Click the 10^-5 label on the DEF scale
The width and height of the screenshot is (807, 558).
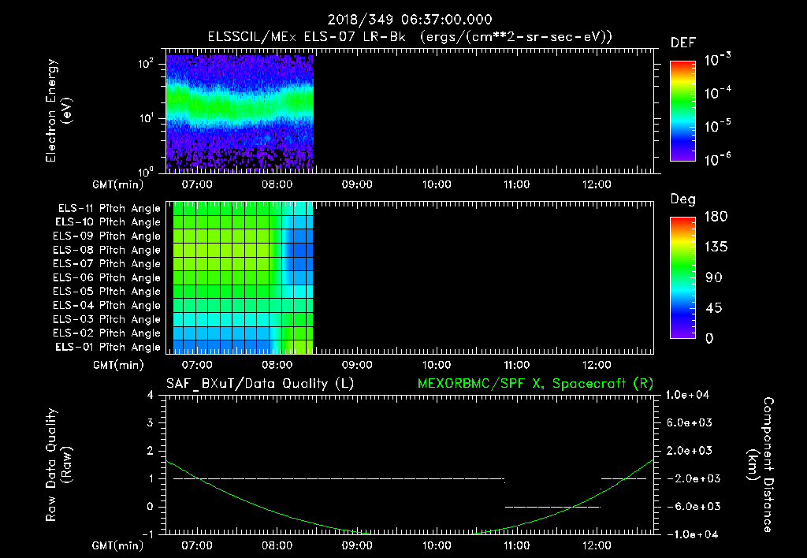click(x=717, y=126)
